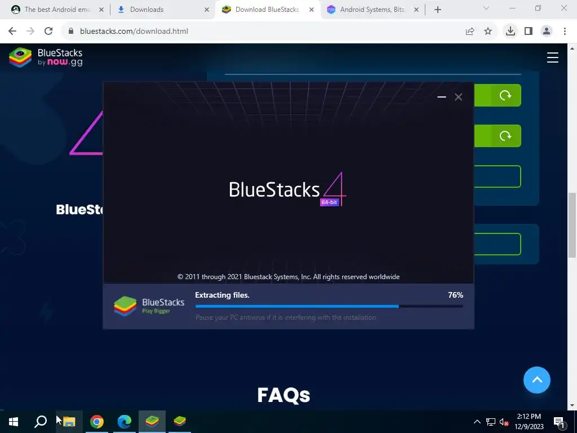Switch to the Downloads tab
Image resolution: width=577 pixels, height=433 pixels.
tap(147, 10)
